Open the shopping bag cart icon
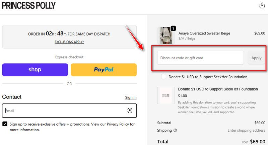268x145 pixels. [262, 6]
